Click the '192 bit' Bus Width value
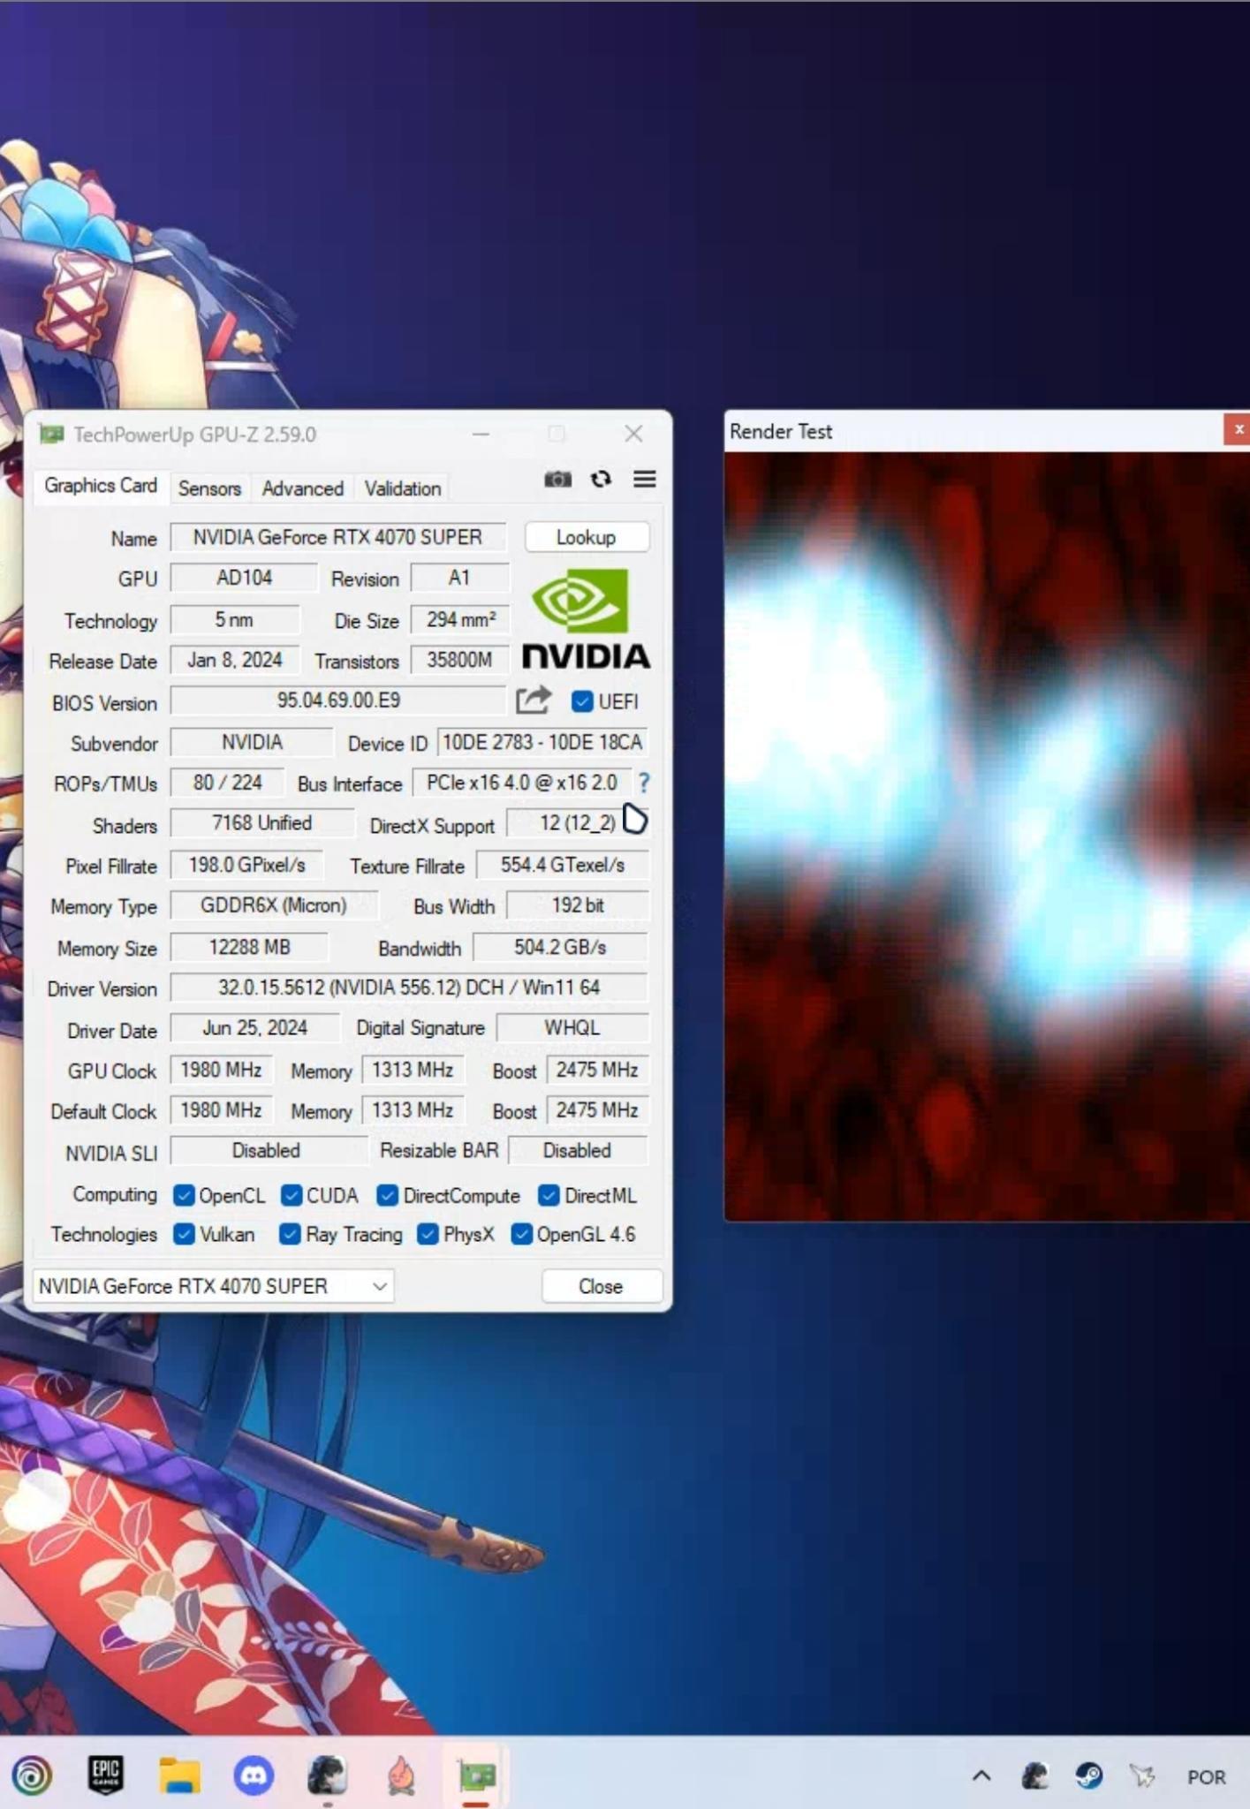Image resolution: width=1250 pixels, height=1809 pixels. click(x=578, y=905)
